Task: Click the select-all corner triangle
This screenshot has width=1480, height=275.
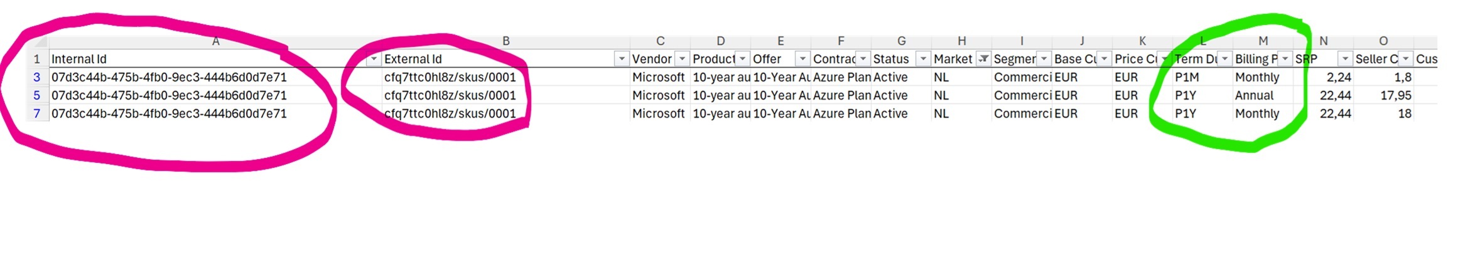Action: 38,42
